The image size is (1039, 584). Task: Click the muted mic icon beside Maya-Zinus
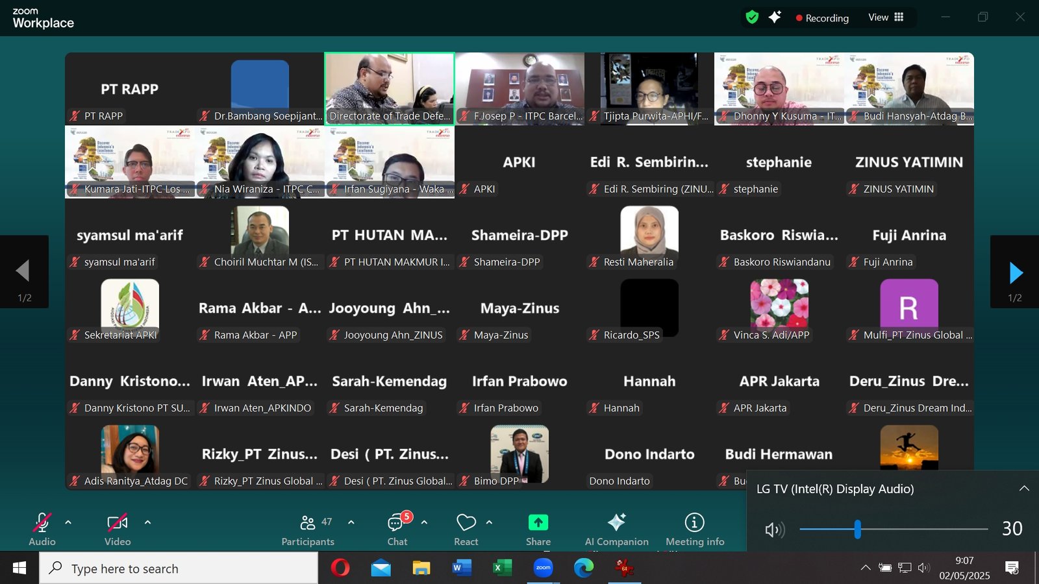click(464, 335)
